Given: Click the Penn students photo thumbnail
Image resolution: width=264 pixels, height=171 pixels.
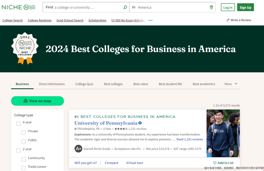Looking at the screenshot, I should pyautogui.click(x=223, y=133).
